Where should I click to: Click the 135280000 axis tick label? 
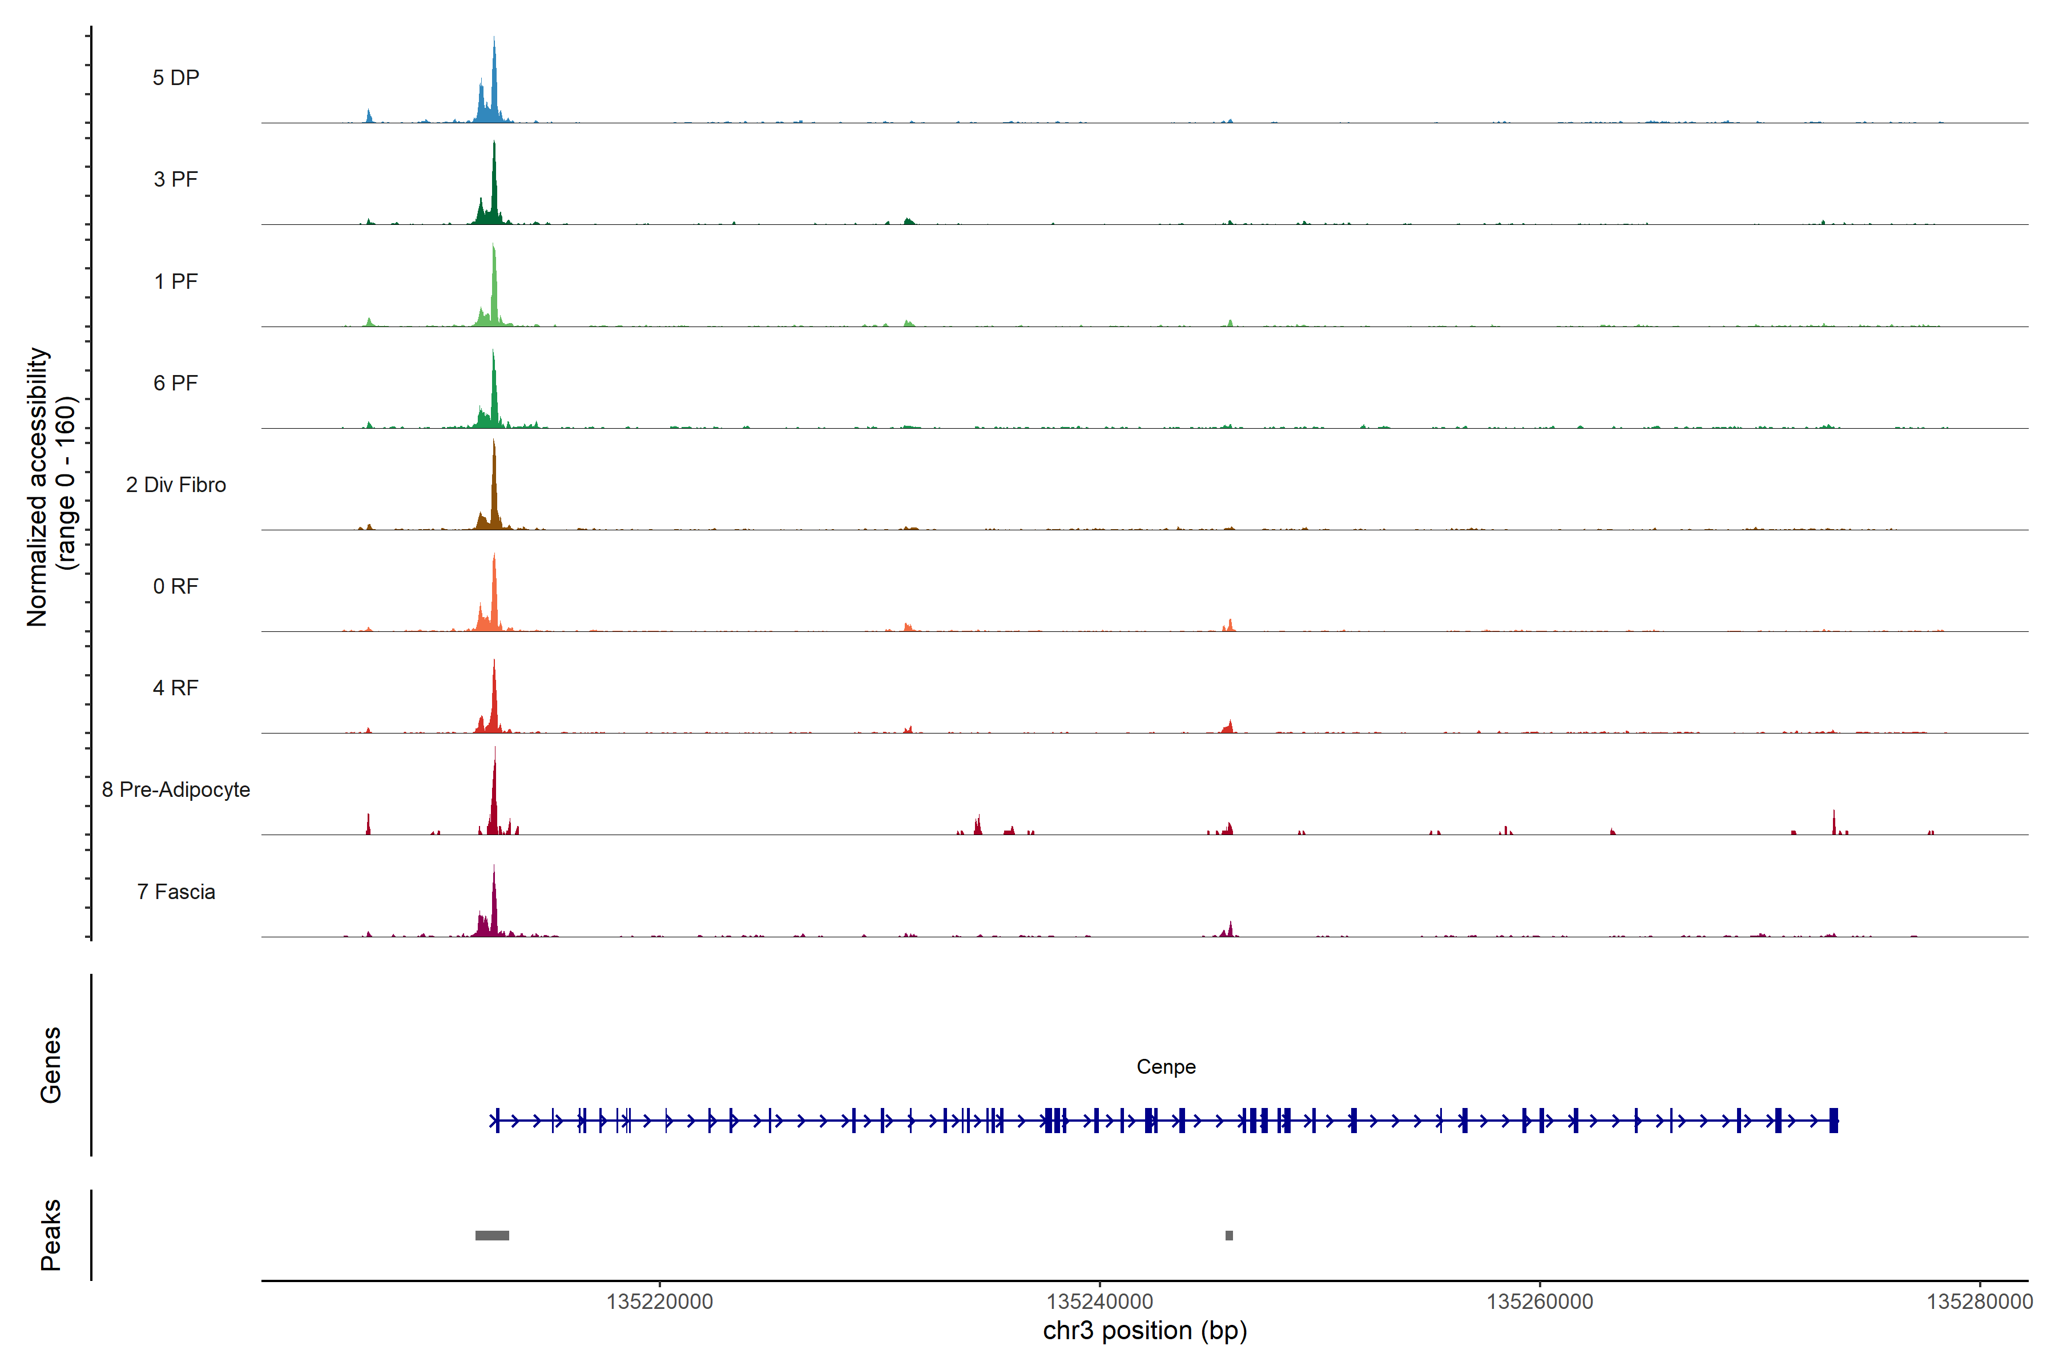tap(1979, 1302)
